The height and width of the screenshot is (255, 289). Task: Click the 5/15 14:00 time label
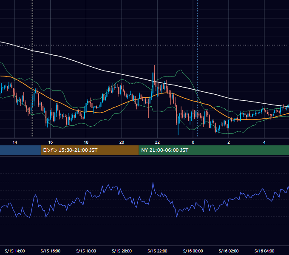(x=15, y=251)
